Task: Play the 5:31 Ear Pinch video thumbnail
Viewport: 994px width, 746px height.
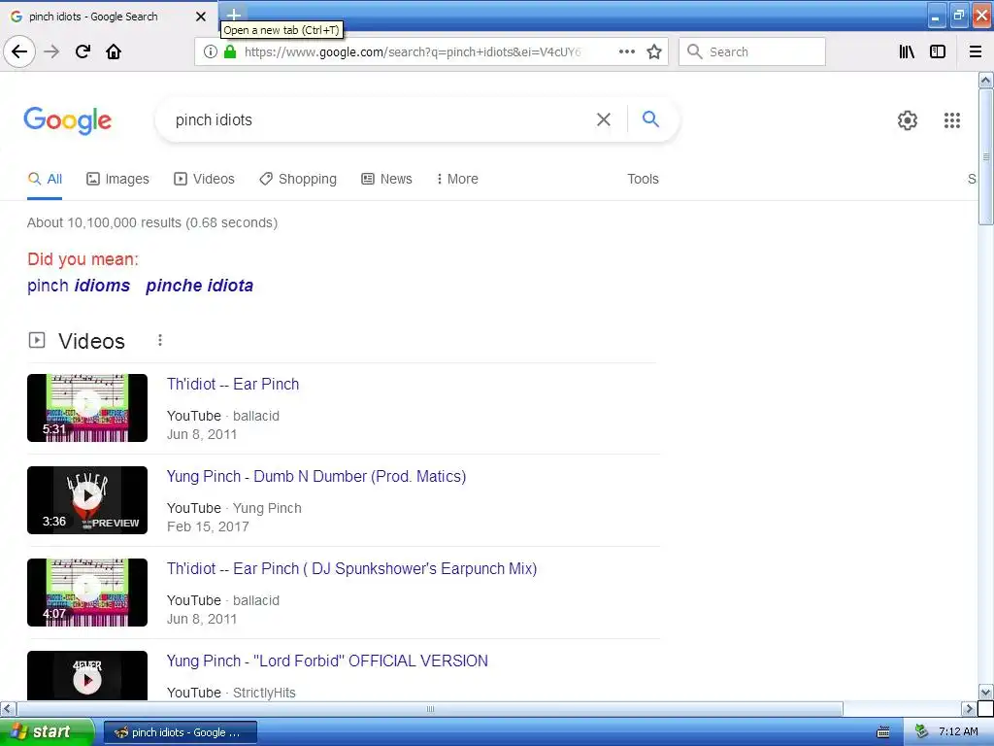Action: tap(87, 408)
